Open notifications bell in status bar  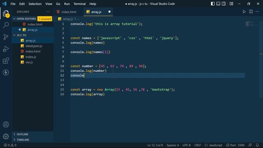[257, 145]
